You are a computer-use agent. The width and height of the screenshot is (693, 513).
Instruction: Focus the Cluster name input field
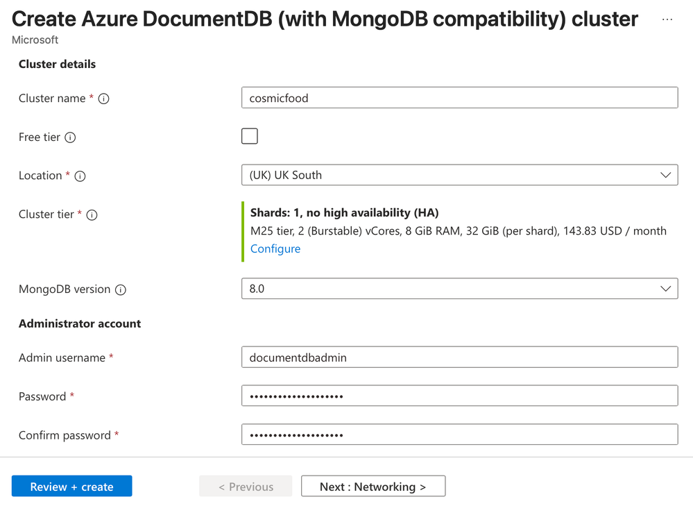459,98
